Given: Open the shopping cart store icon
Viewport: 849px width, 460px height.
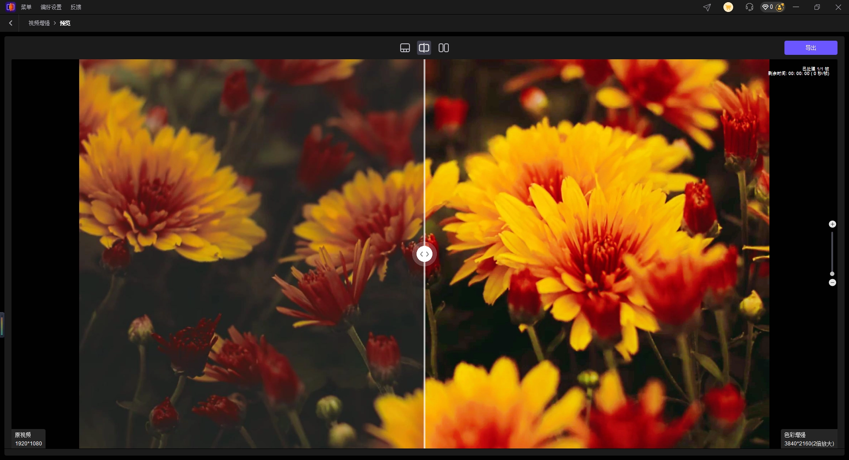Looking at the screenshot, I should point(728,7).
